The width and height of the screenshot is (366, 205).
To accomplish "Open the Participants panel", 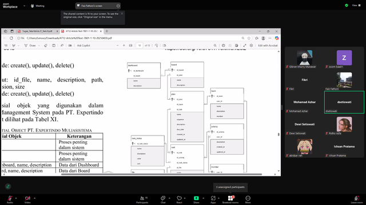I will [x=142, y=199].
